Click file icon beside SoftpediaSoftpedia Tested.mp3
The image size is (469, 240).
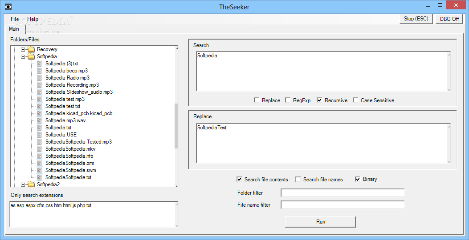point(40,142)
